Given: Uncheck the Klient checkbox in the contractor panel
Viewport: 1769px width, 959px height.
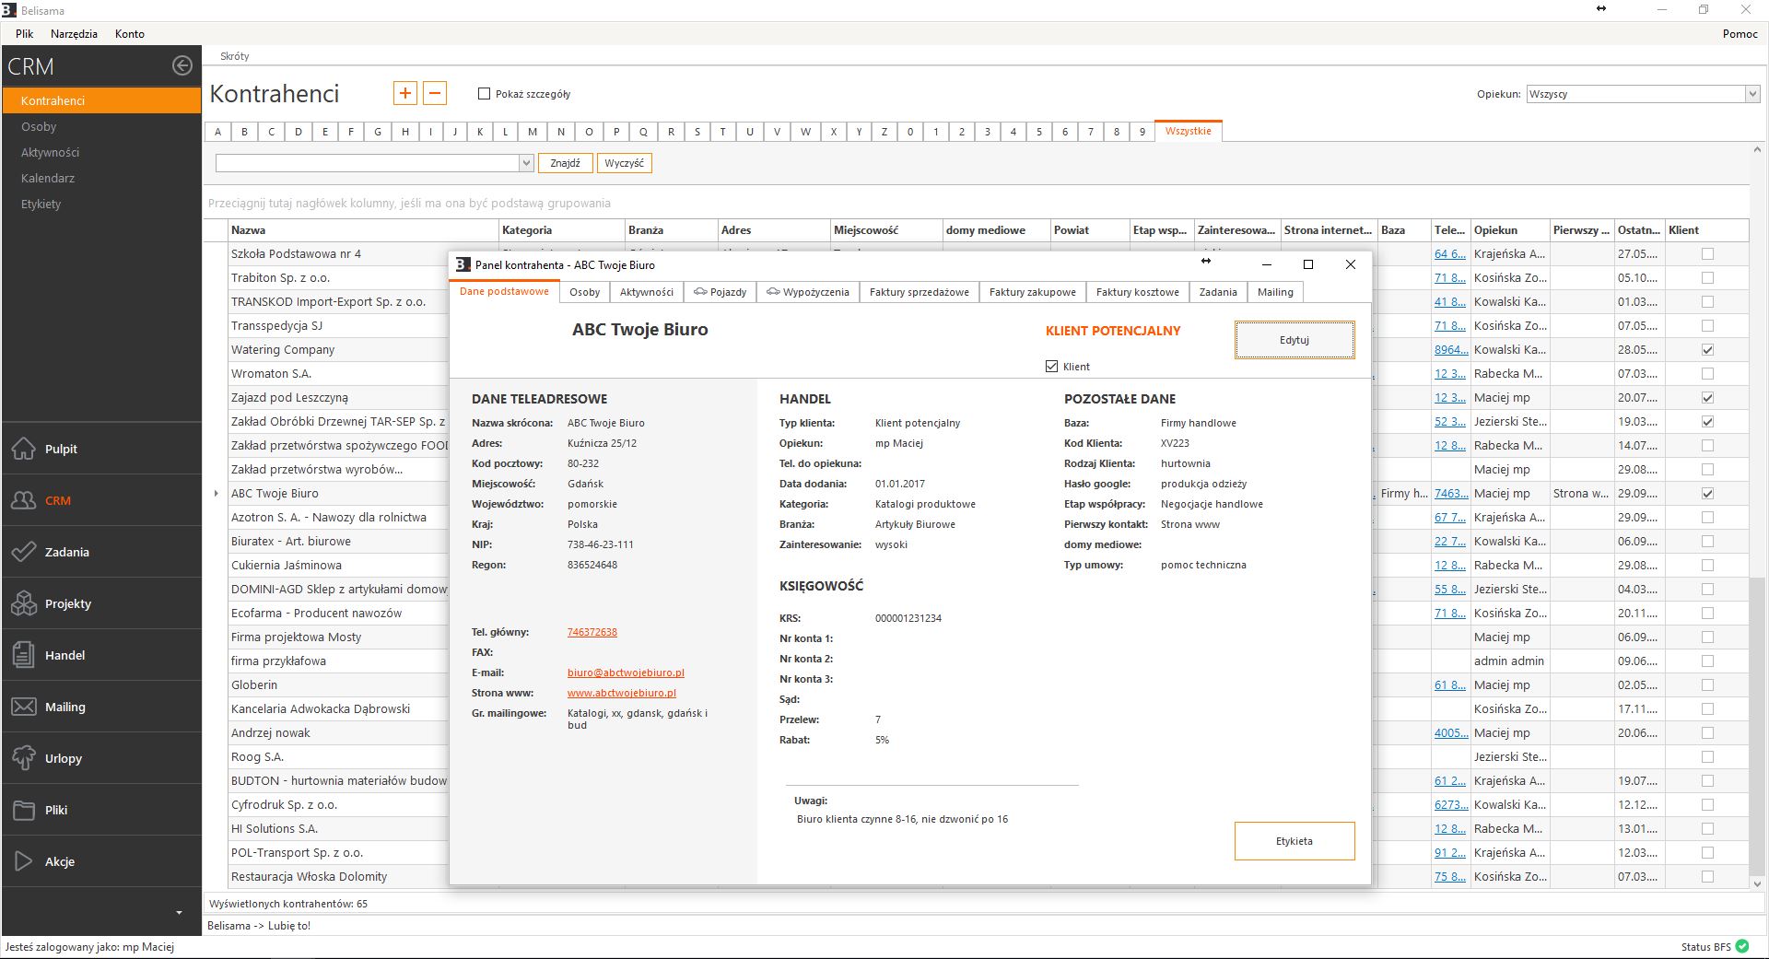Looking at the screenshot, I should point(1050,366).
